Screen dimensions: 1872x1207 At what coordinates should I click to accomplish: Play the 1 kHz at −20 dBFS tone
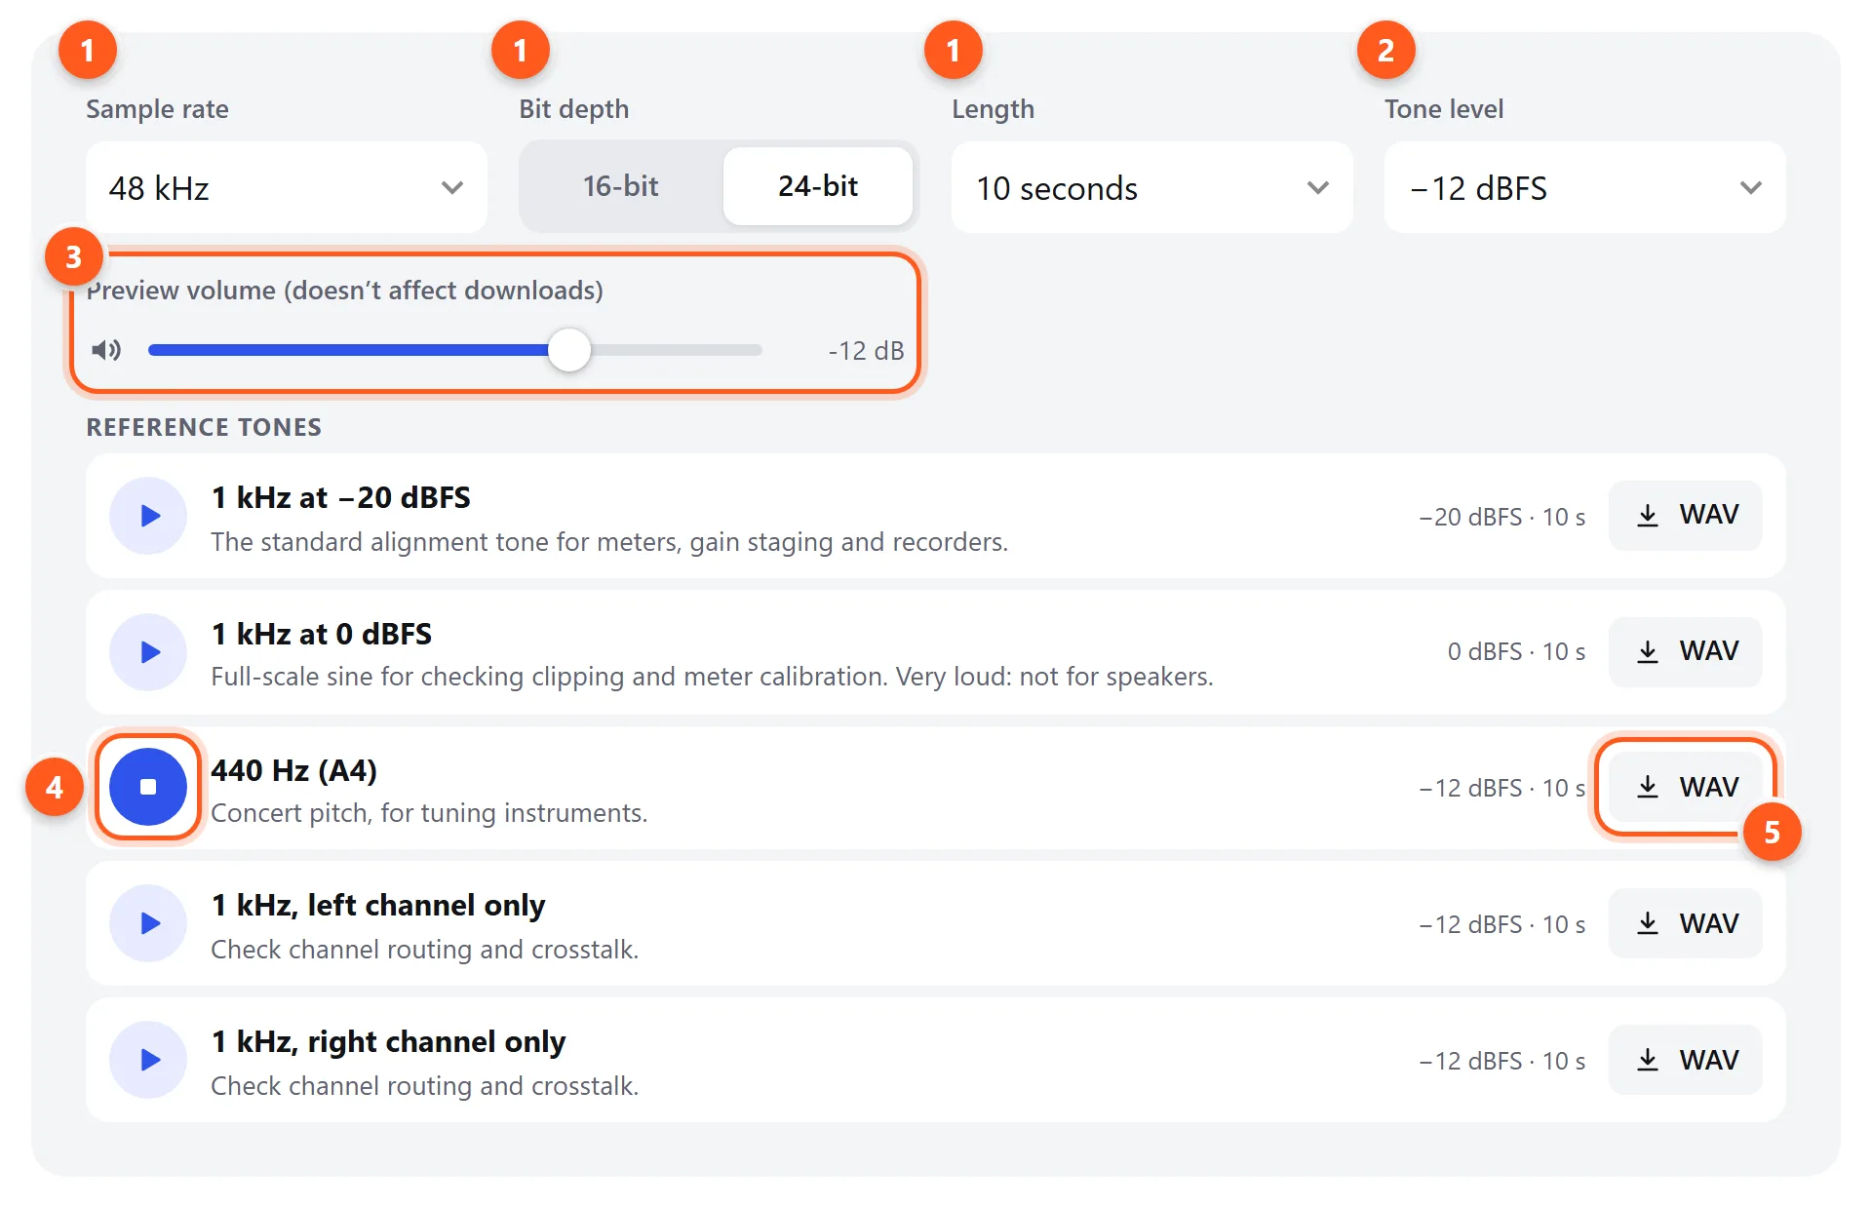pyautogui.click(x=148, y=516)
